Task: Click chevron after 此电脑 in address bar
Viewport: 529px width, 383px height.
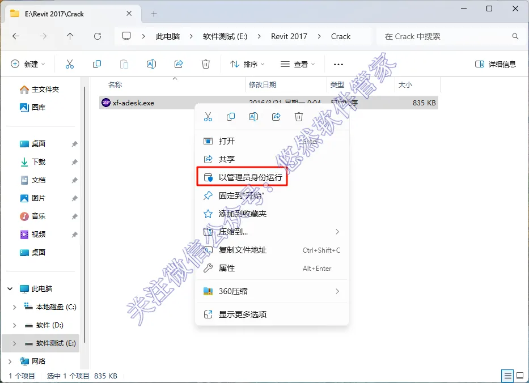Action: (x=191, y=36)
